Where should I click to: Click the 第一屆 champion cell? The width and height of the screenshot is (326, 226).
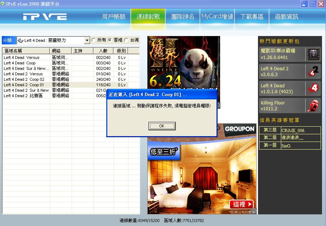click(270, 145)
